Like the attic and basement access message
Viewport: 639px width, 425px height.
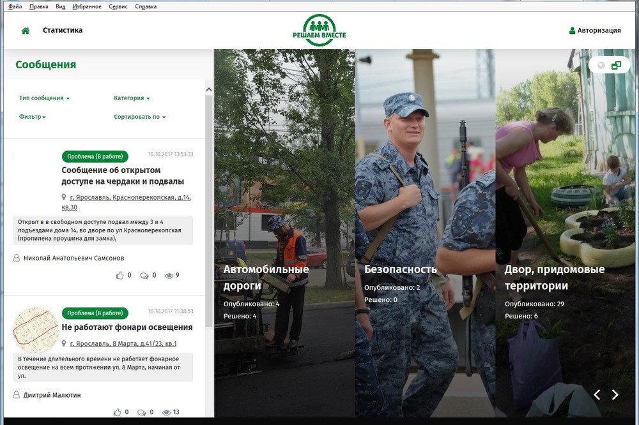pyautogui.click(x=120, y=276)
